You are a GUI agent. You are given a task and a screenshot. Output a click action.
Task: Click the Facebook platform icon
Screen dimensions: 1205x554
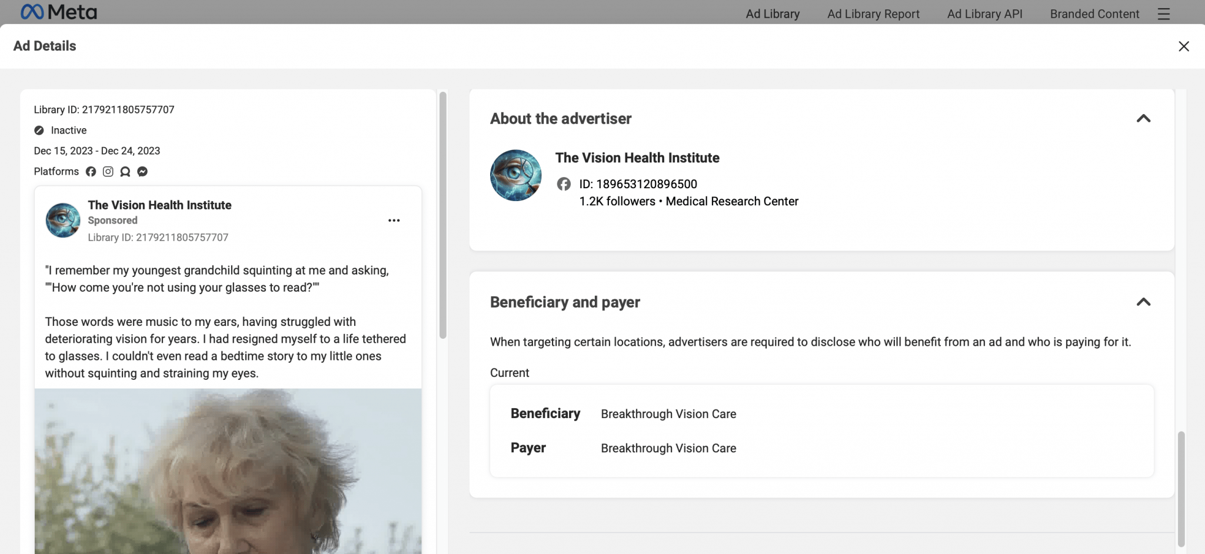(91, 172)
